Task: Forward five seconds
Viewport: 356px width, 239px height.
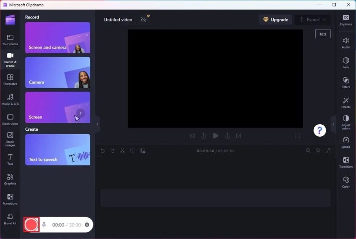Action: tap(227, 136)
